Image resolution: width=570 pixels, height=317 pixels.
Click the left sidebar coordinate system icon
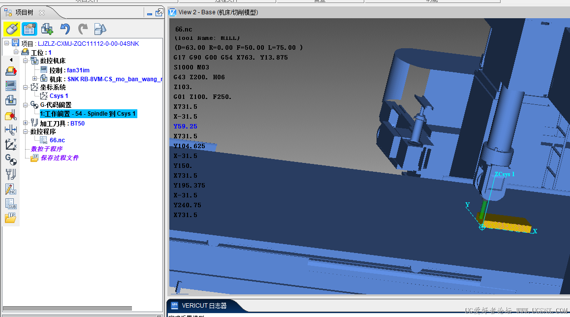pos(11,144)
